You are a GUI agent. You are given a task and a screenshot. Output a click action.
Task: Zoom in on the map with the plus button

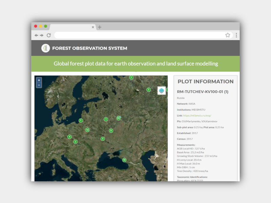click(39, 80)
